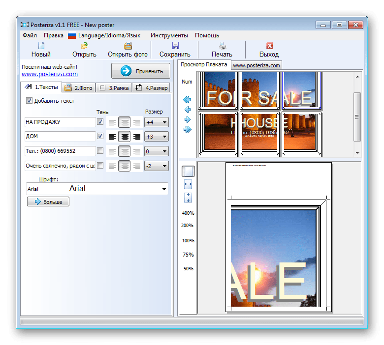
Task: Open the Arial font dropdown
Action: point(163,189)
